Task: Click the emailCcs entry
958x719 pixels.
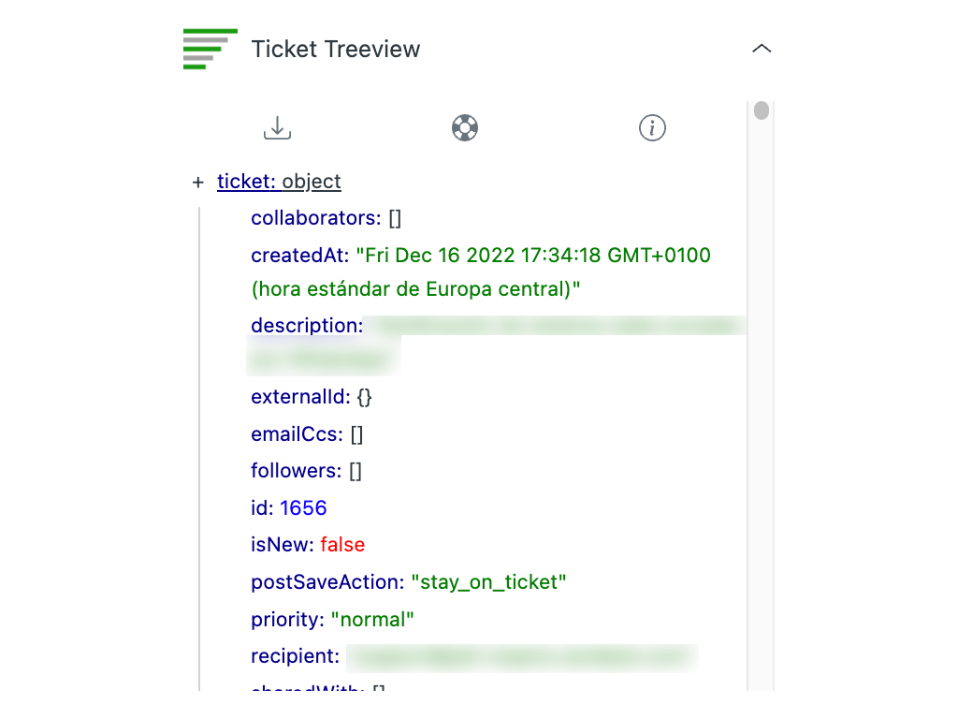Action: tap(297, 434)
